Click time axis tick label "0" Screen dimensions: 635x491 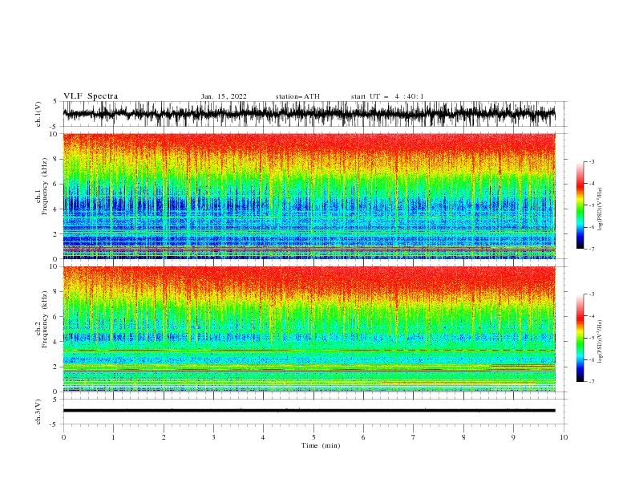tap(63, 437)
